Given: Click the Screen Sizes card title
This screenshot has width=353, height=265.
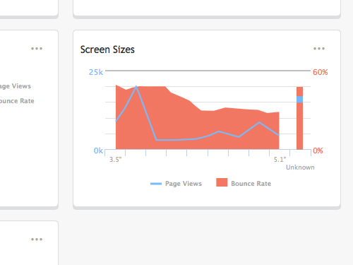Looking at the screenshot, I should pyautogui.click(x=107, y=49).
